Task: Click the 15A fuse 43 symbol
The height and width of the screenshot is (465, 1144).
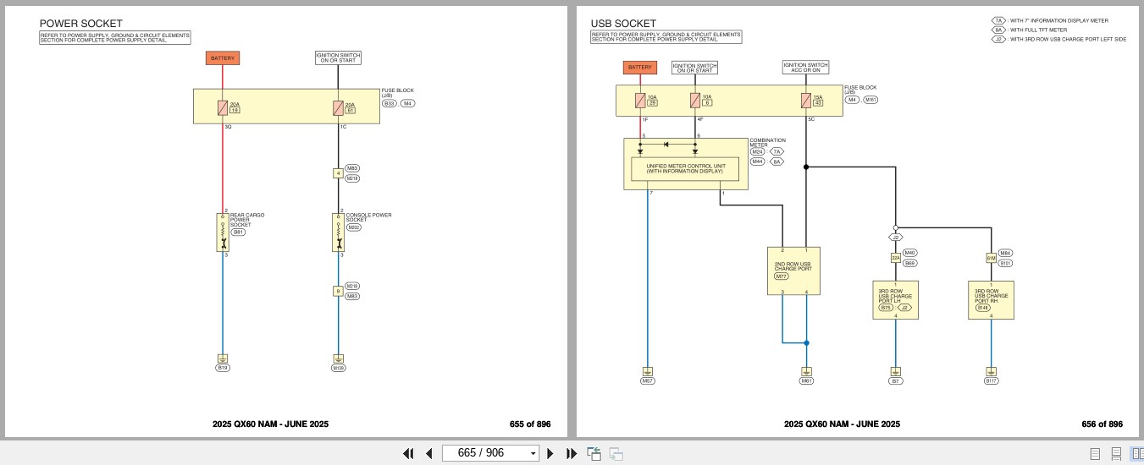Action: pyautogui.click(x=806, y=101)
